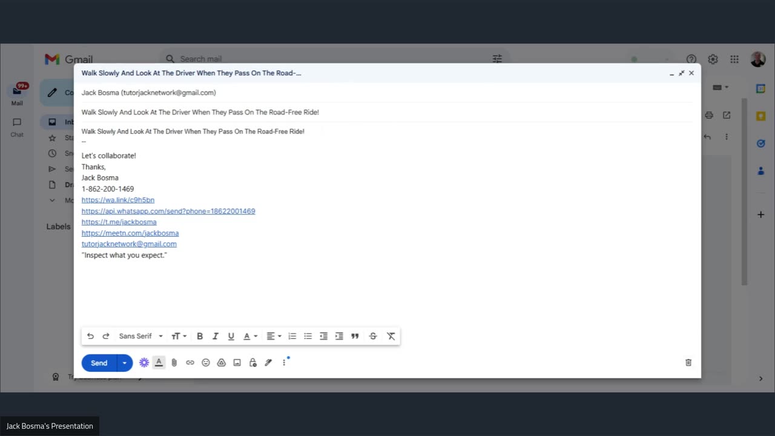Apply quote formatting

(x=355, y=336)
